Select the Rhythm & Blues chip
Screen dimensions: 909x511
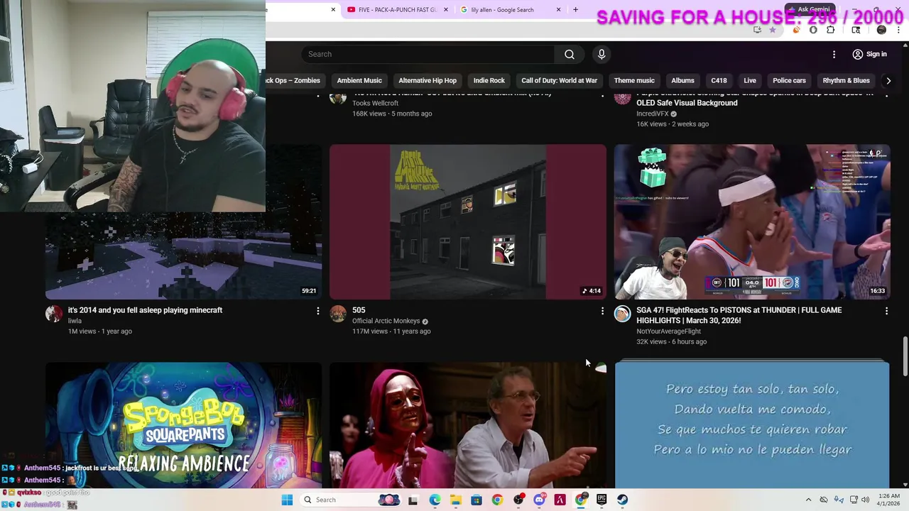[x=846, y=80]
